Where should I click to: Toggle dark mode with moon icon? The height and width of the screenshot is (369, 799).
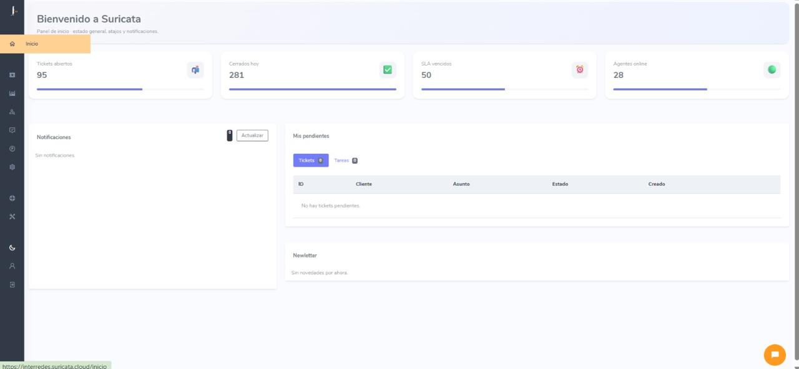click(12, 247)
